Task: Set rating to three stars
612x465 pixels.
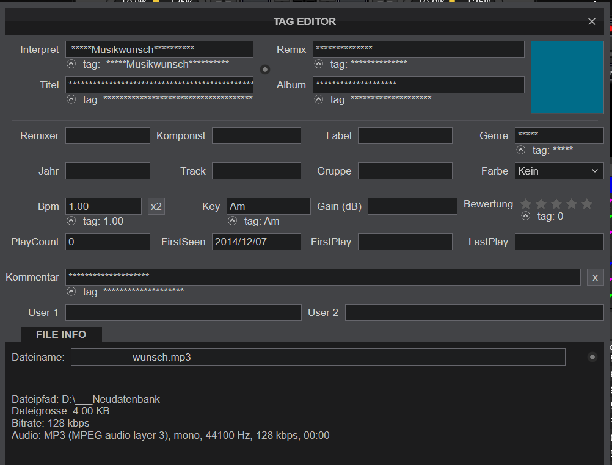Action: tap(556, 204)
